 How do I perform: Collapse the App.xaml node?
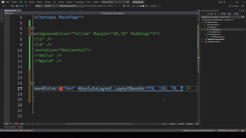click(205, 27)
